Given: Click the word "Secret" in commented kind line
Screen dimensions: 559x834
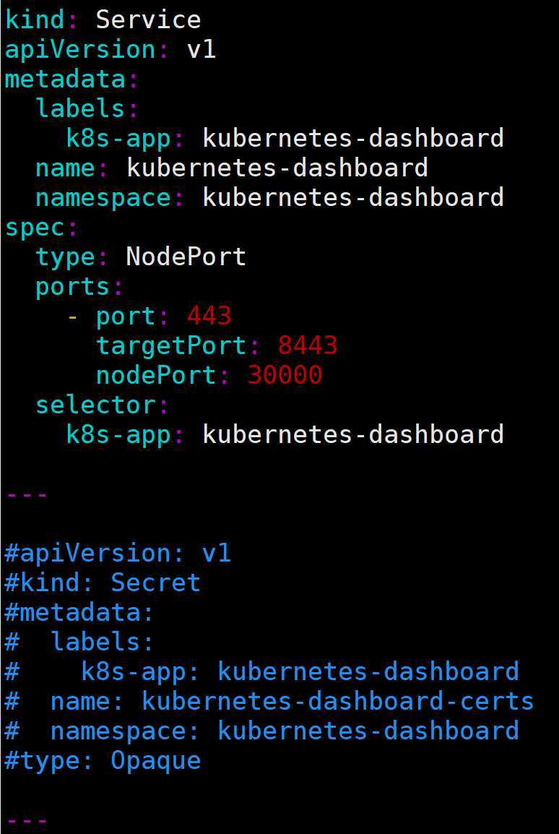Looking at the screenshot, I should (155, 583).
